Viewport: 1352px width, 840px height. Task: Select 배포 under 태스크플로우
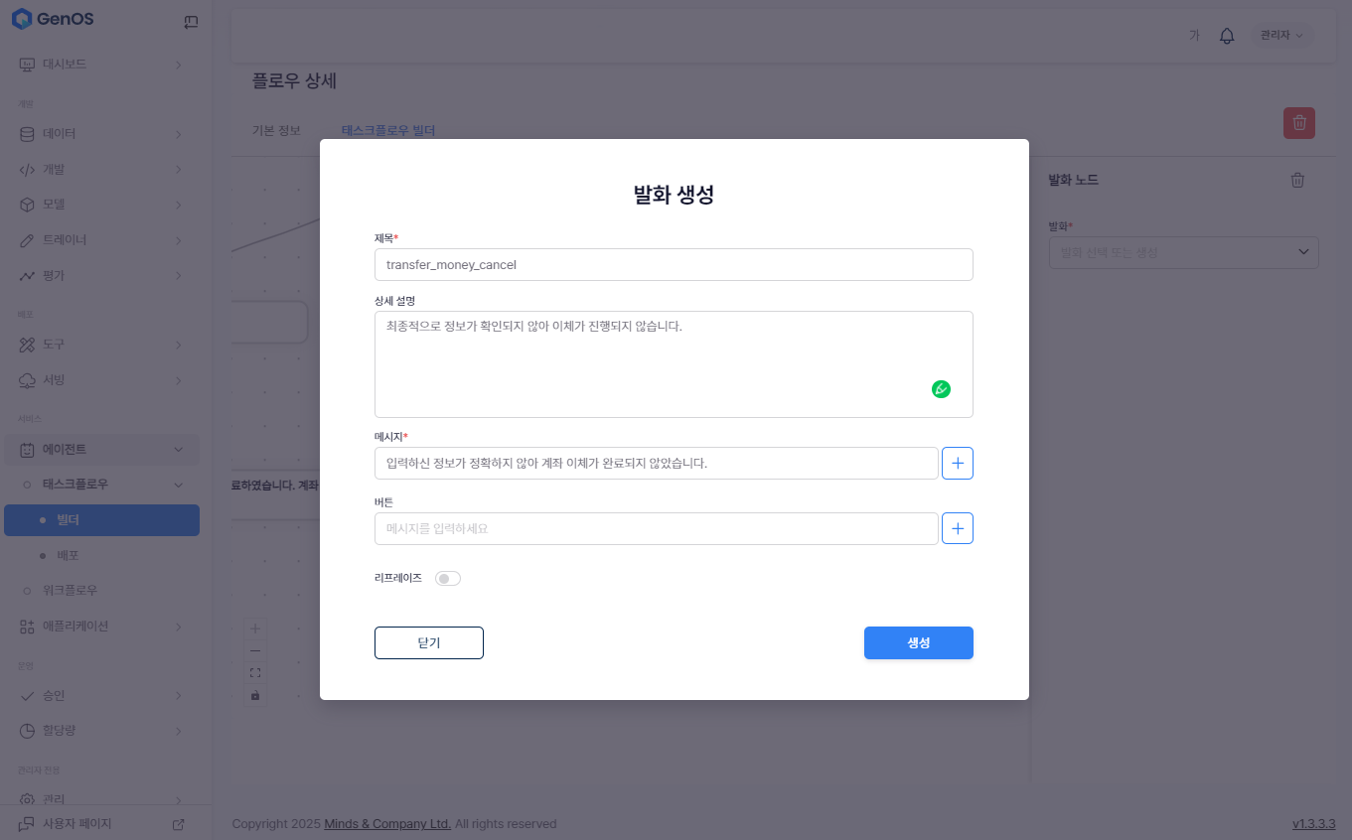68,555
